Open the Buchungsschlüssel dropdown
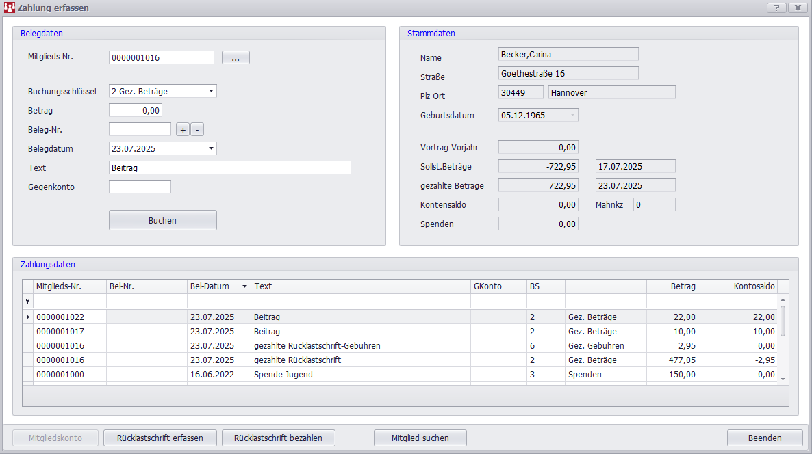Screen dimensions: 812x454 (211, 91)
